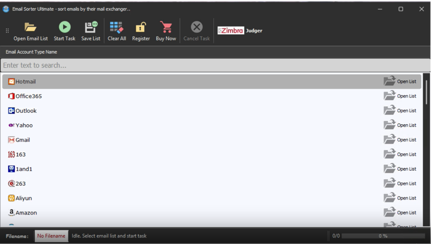Start Task with the green play icon

[64, 31]
